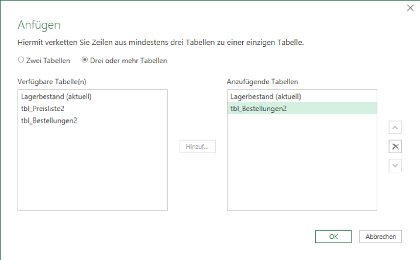
Task: Click the "Verfügbare Tabelle(n)" label
Action: click(x=53, y=81)
